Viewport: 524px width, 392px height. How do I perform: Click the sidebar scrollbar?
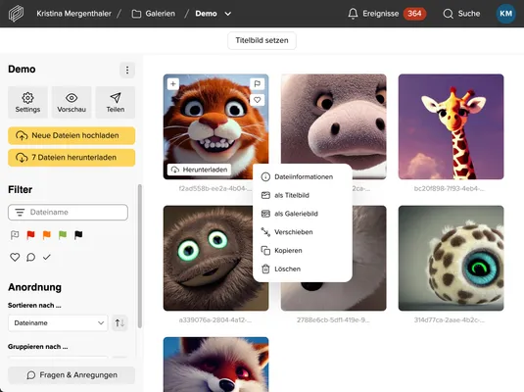[140, 256]
